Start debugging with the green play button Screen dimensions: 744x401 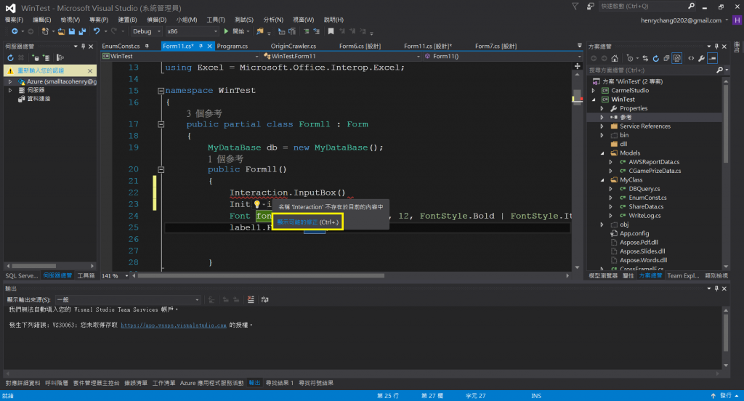(x=227, y=31)
